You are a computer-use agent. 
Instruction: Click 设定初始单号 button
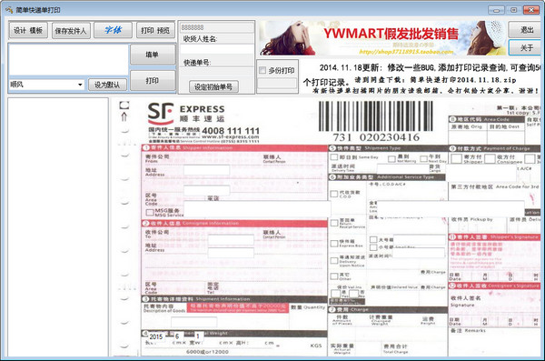point(213,86)
